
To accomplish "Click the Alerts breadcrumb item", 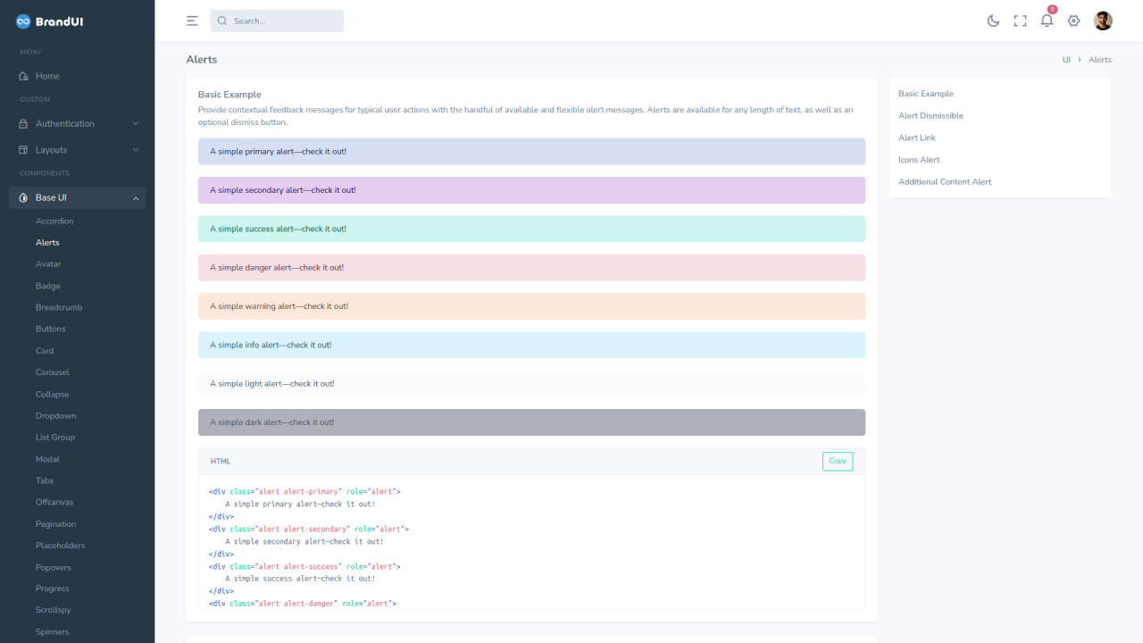I will coord(1100,60).
